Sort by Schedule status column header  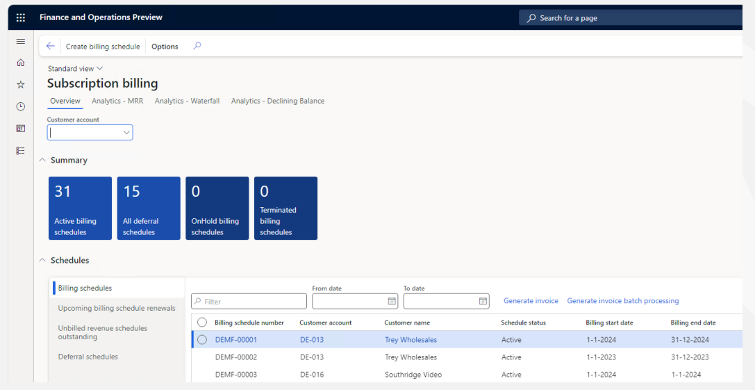524,323
